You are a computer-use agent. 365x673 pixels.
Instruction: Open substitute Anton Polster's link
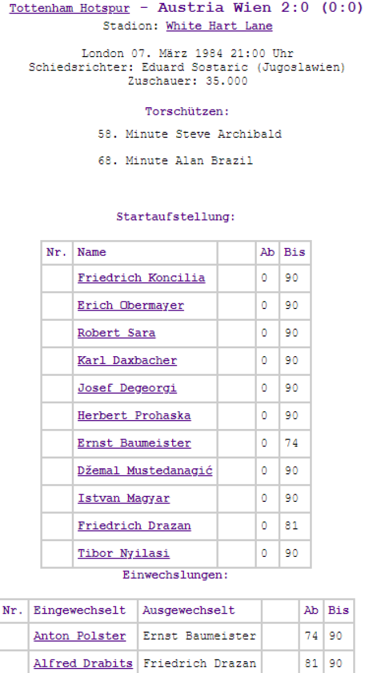click(x=80, y=636)
